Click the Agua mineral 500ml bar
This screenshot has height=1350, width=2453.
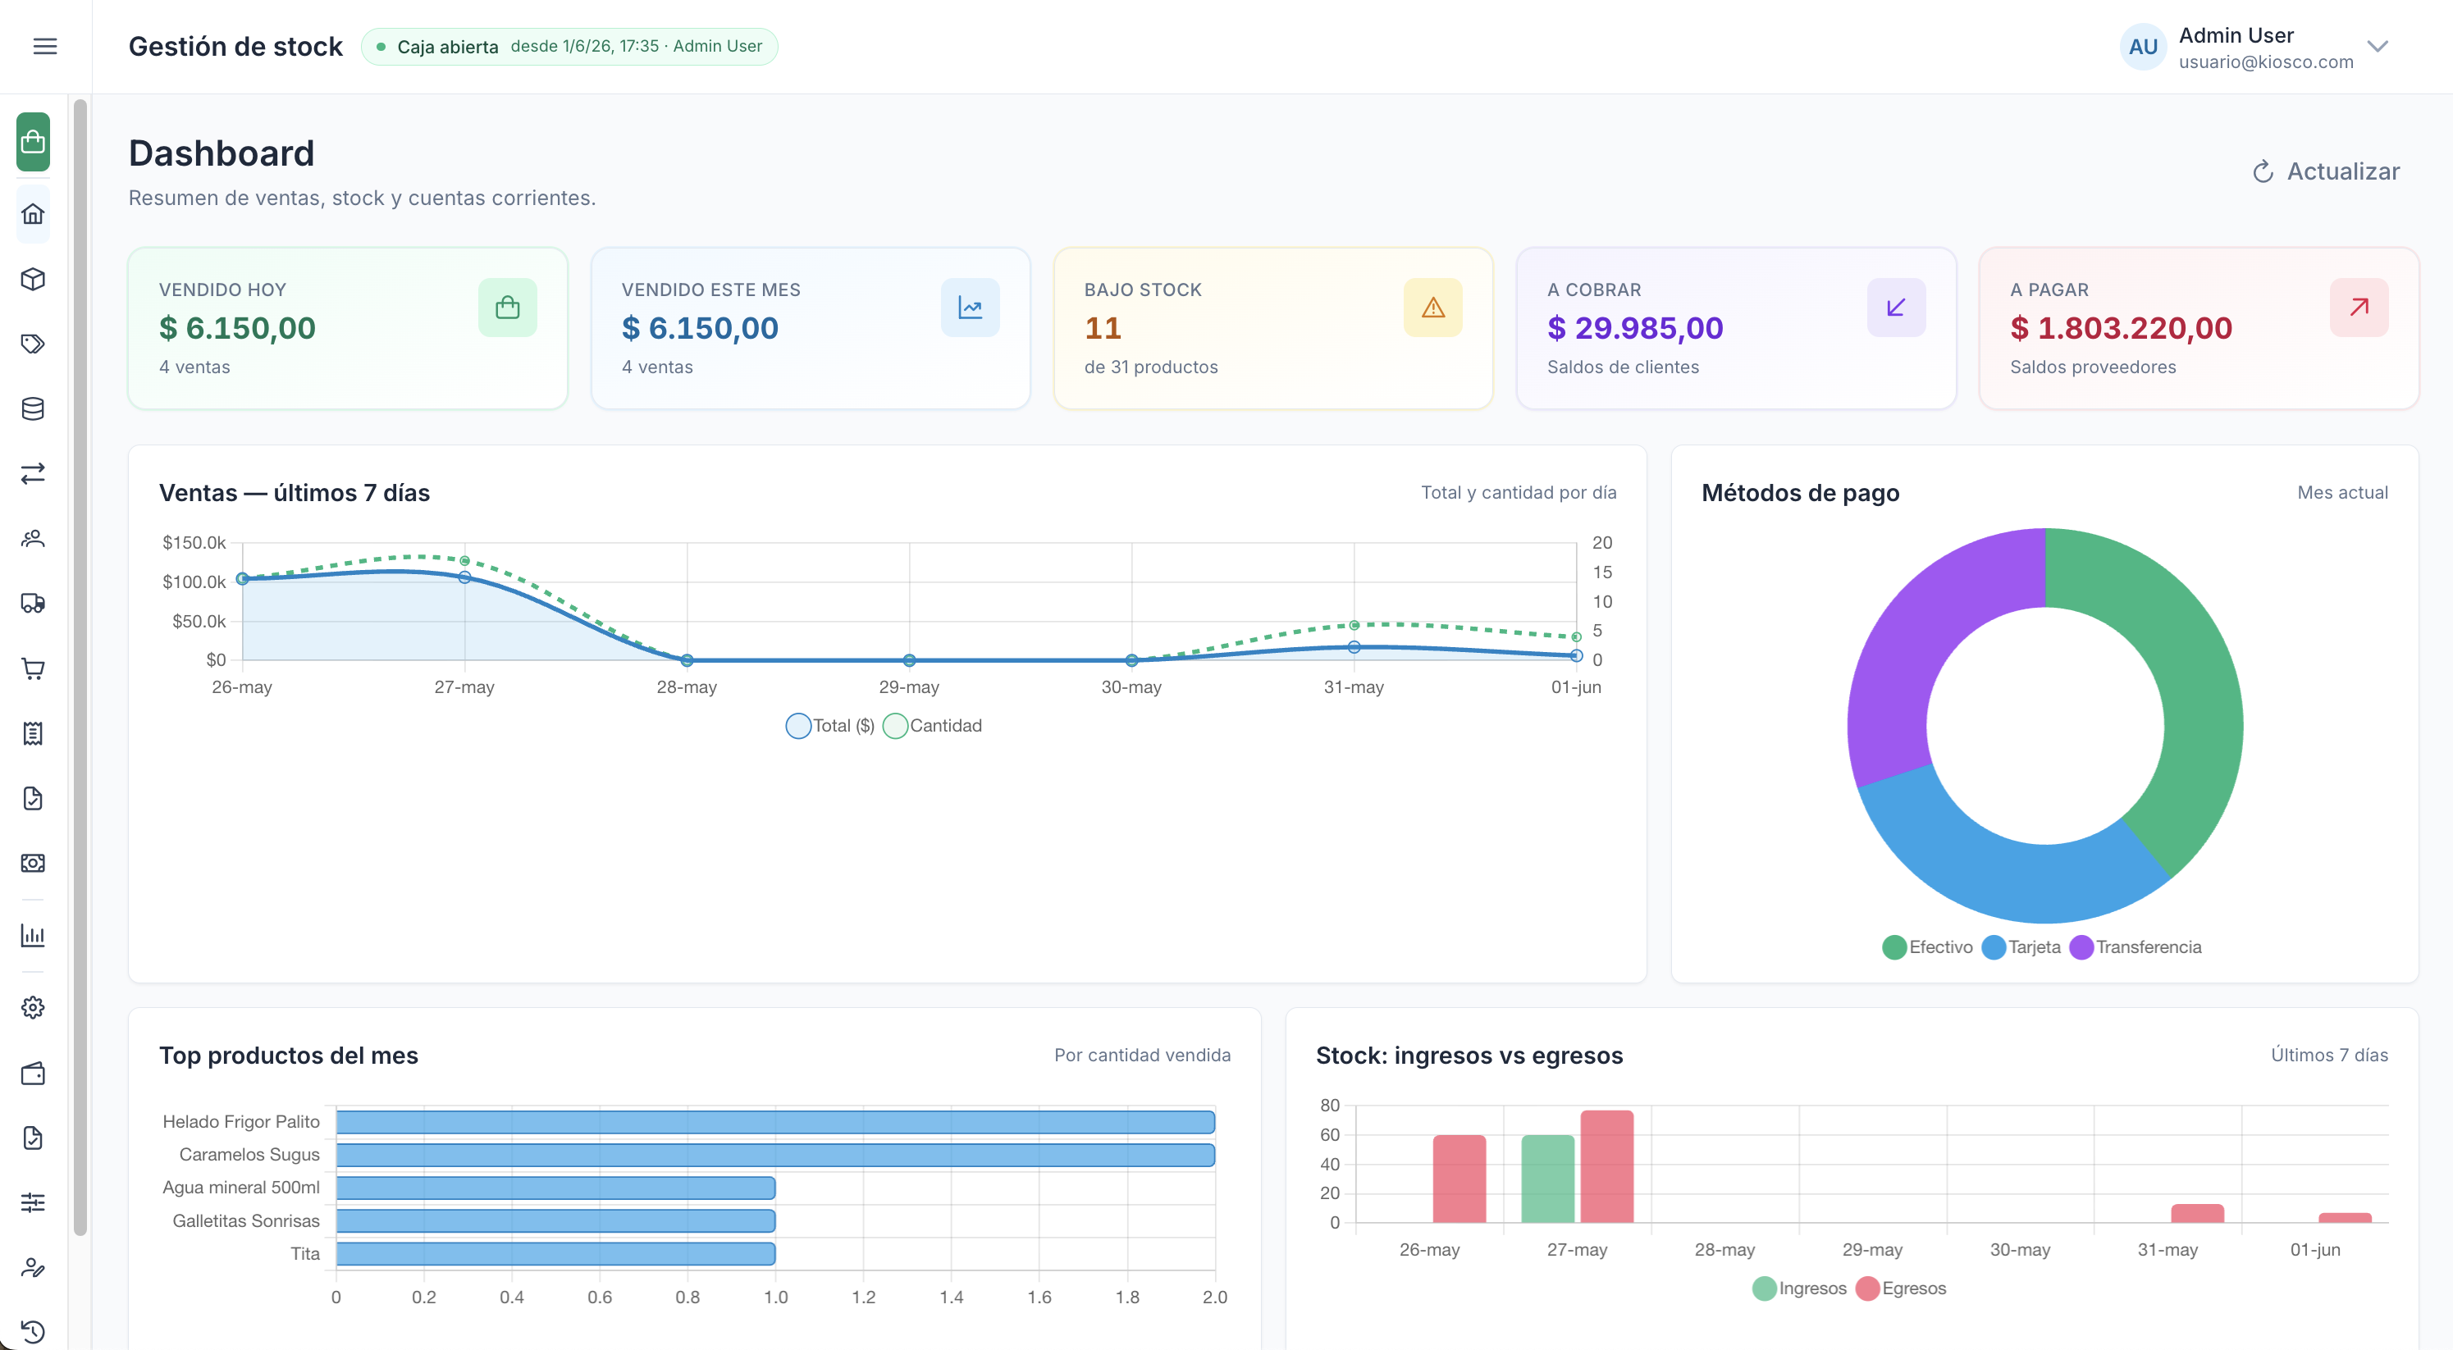click(x=555, y=1188)
